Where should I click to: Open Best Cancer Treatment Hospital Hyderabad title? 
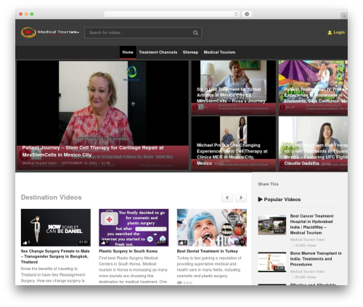coord(311,224)
